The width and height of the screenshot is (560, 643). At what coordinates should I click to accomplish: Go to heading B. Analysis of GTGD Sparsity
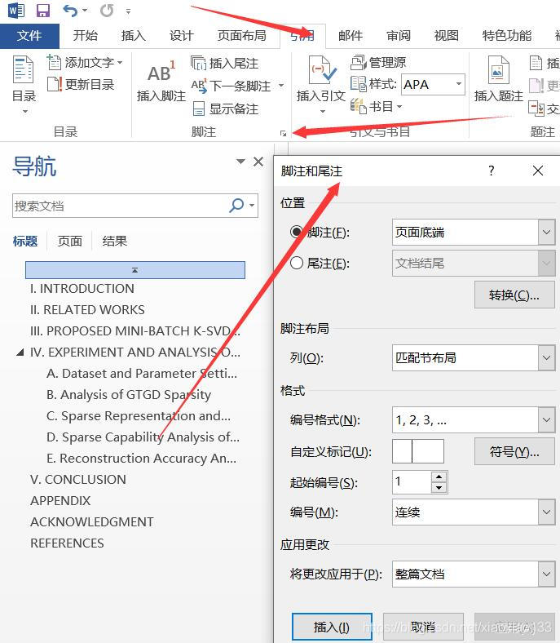[129, 395]
